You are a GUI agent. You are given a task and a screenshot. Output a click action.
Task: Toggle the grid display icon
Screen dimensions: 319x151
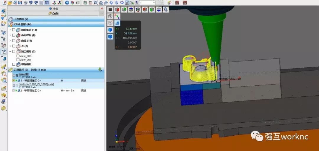coord(41,3)
